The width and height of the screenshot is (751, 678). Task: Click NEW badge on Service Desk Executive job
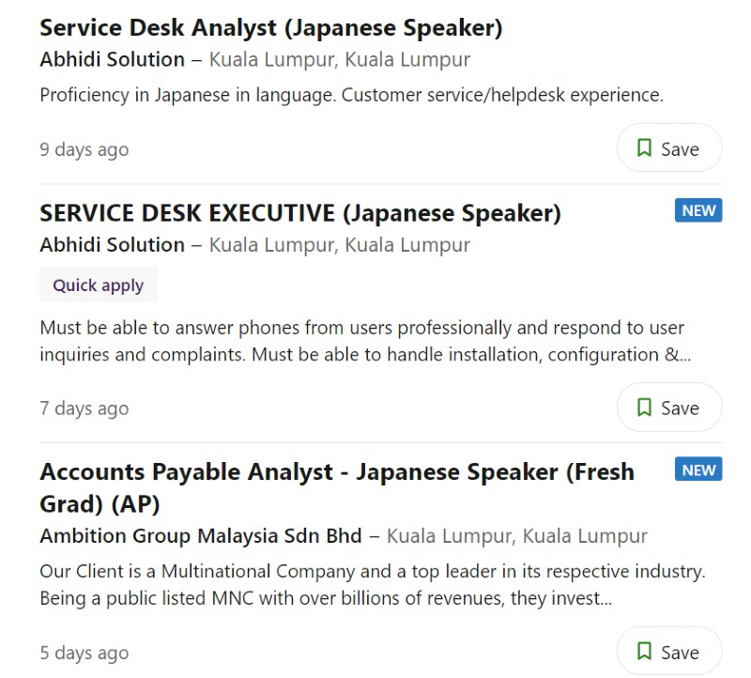tap(698, 210)
